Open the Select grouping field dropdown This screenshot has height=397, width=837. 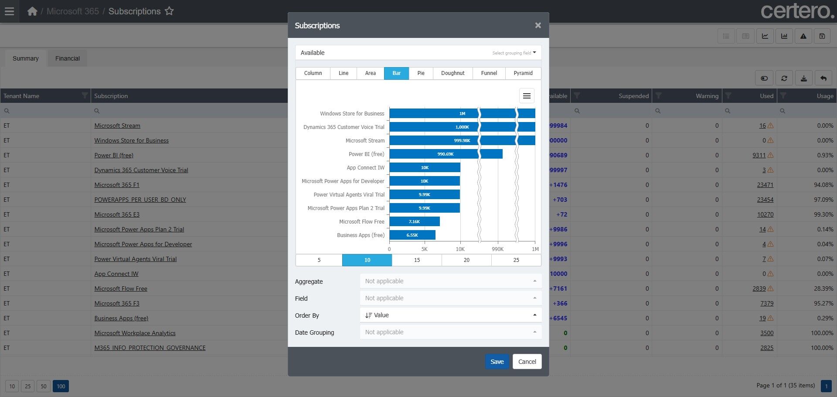coord(514,53)
